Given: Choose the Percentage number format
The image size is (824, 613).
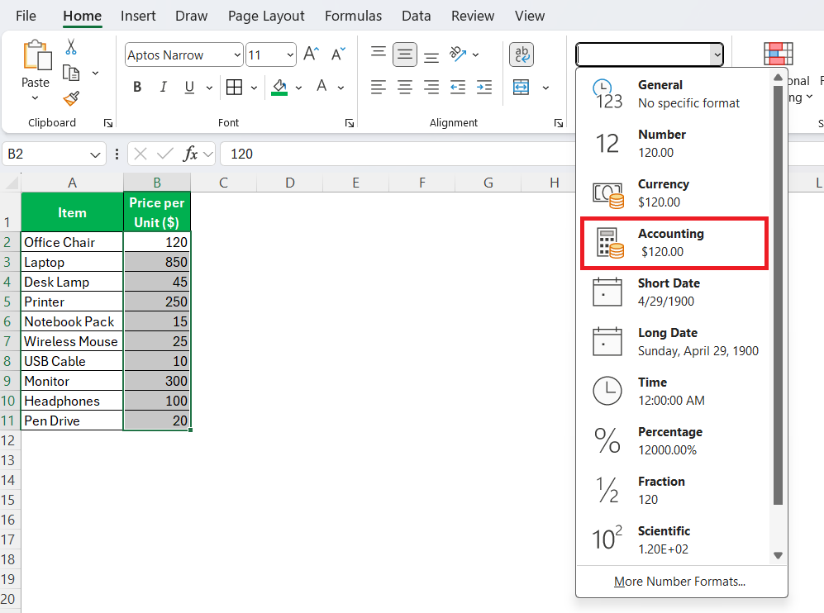Looking at the screenshot, I should 674,441.
